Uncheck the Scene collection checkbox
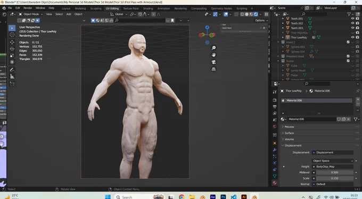Viewport: 362px width, 199px height. point(348,61)
